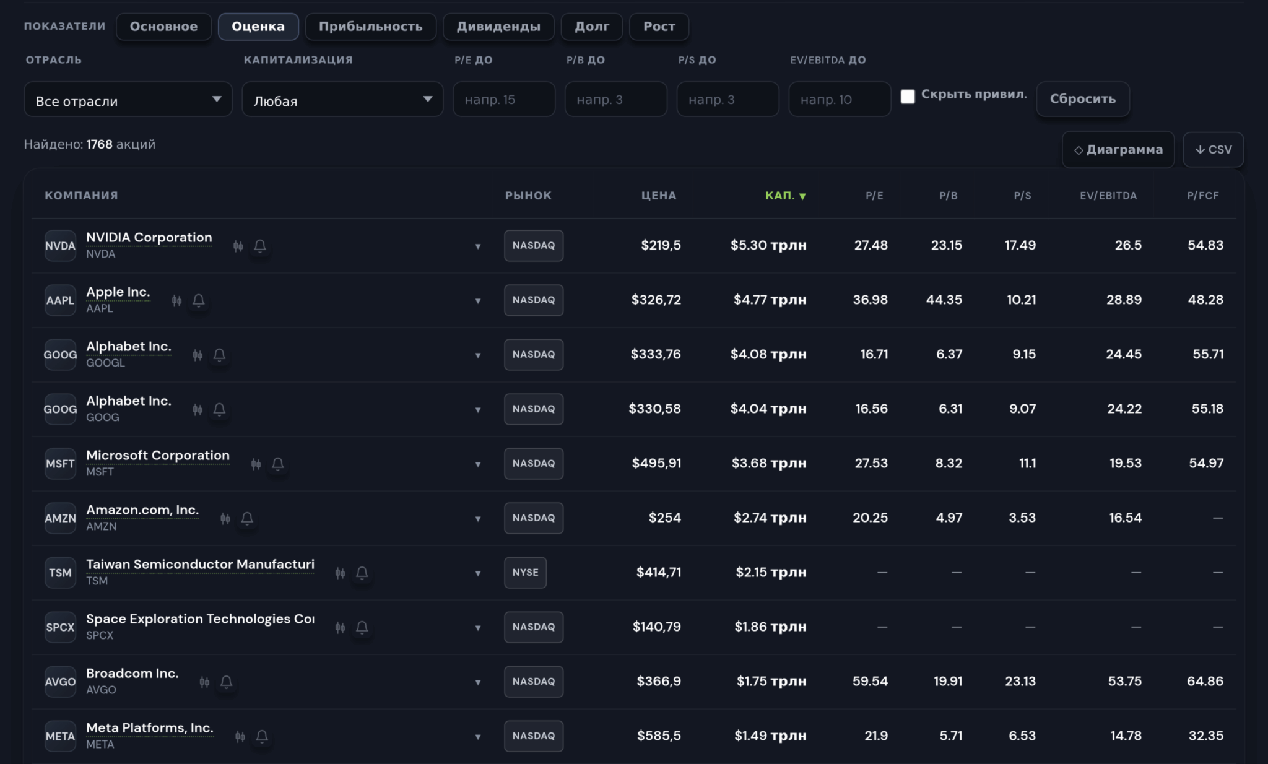Open the NVIDIA Corporation company link
The height and width of the screenshot is (764, 1268).
click(x=149, y=237)
